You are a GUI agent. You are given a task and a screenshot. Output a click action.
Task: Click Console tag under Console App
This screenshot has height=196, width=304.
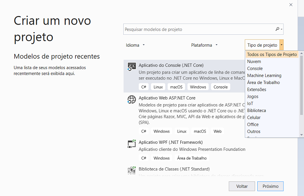pyautogui.click(x=221, y=87)
